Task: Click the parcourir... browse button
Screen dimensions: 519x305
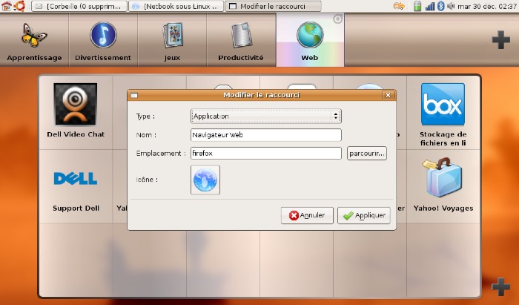Action: (367, 154)
